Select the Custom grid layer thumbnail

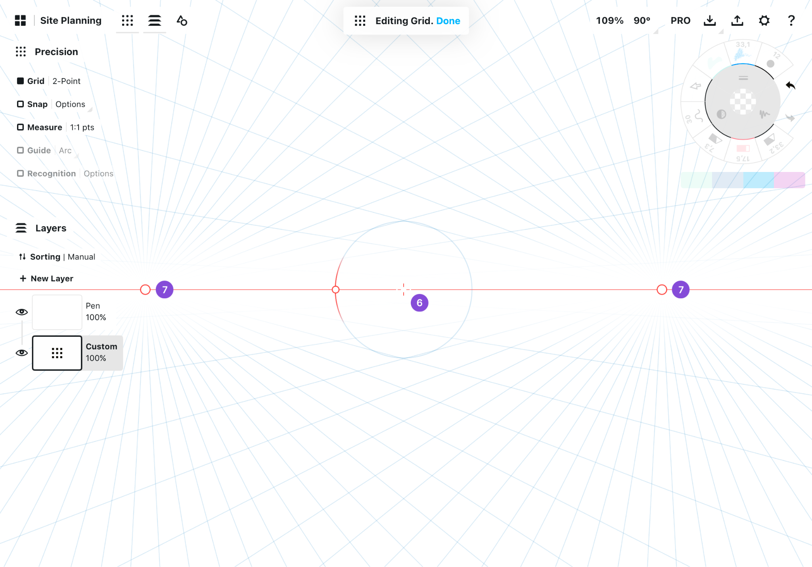click(57, 353)
